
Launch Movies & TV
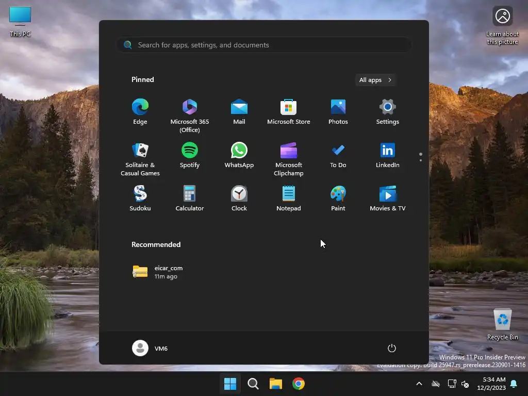(388, 199)
